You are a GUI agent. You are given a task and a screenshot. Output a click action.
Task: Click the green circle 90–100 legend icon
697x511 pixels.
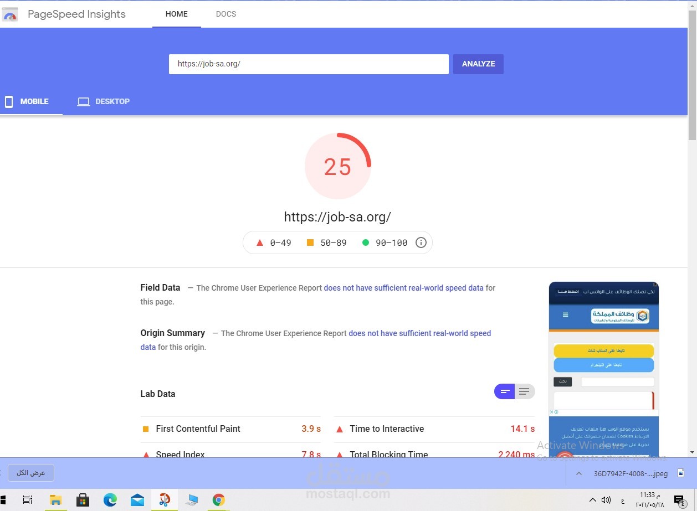[x=366, y=242]
